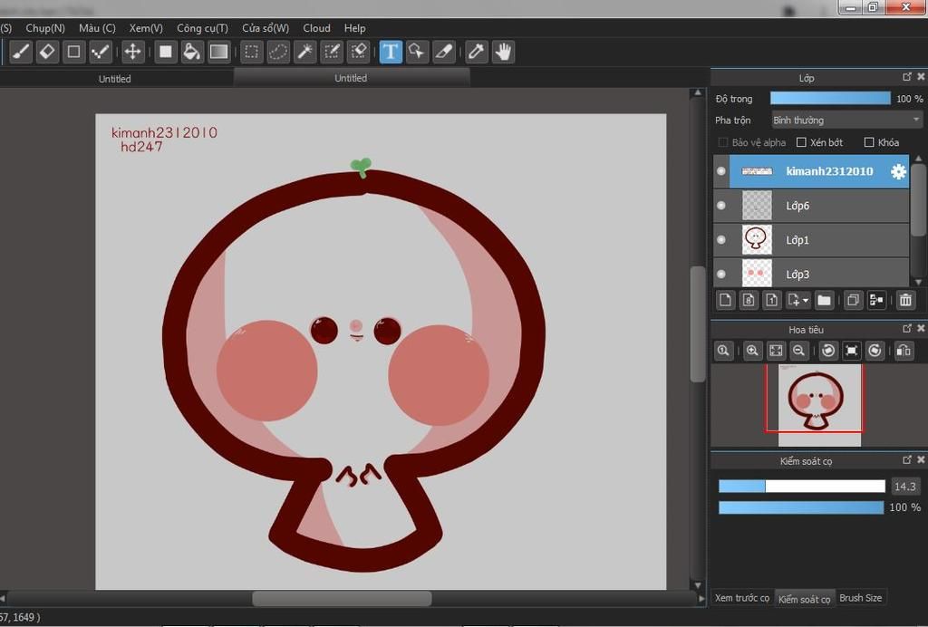The height and width of the screenshot is (627, 928).
Task: Open settings gear for kimanh2312010 layer
Action: (898, 171)
